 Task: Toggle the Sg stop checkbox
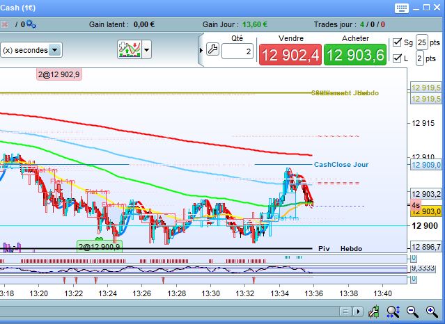click(x=397, y=42)
